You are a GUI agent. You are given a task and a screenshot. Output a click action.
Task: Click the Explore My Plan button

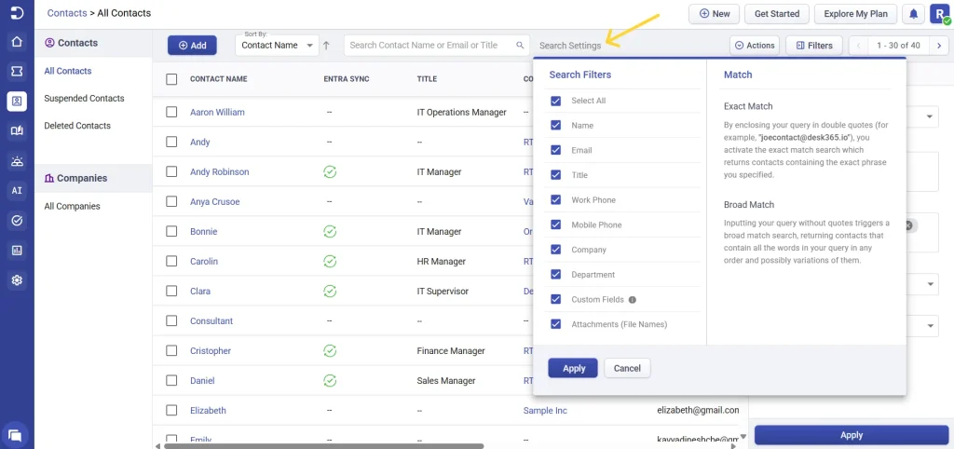[x=855, y=13]
